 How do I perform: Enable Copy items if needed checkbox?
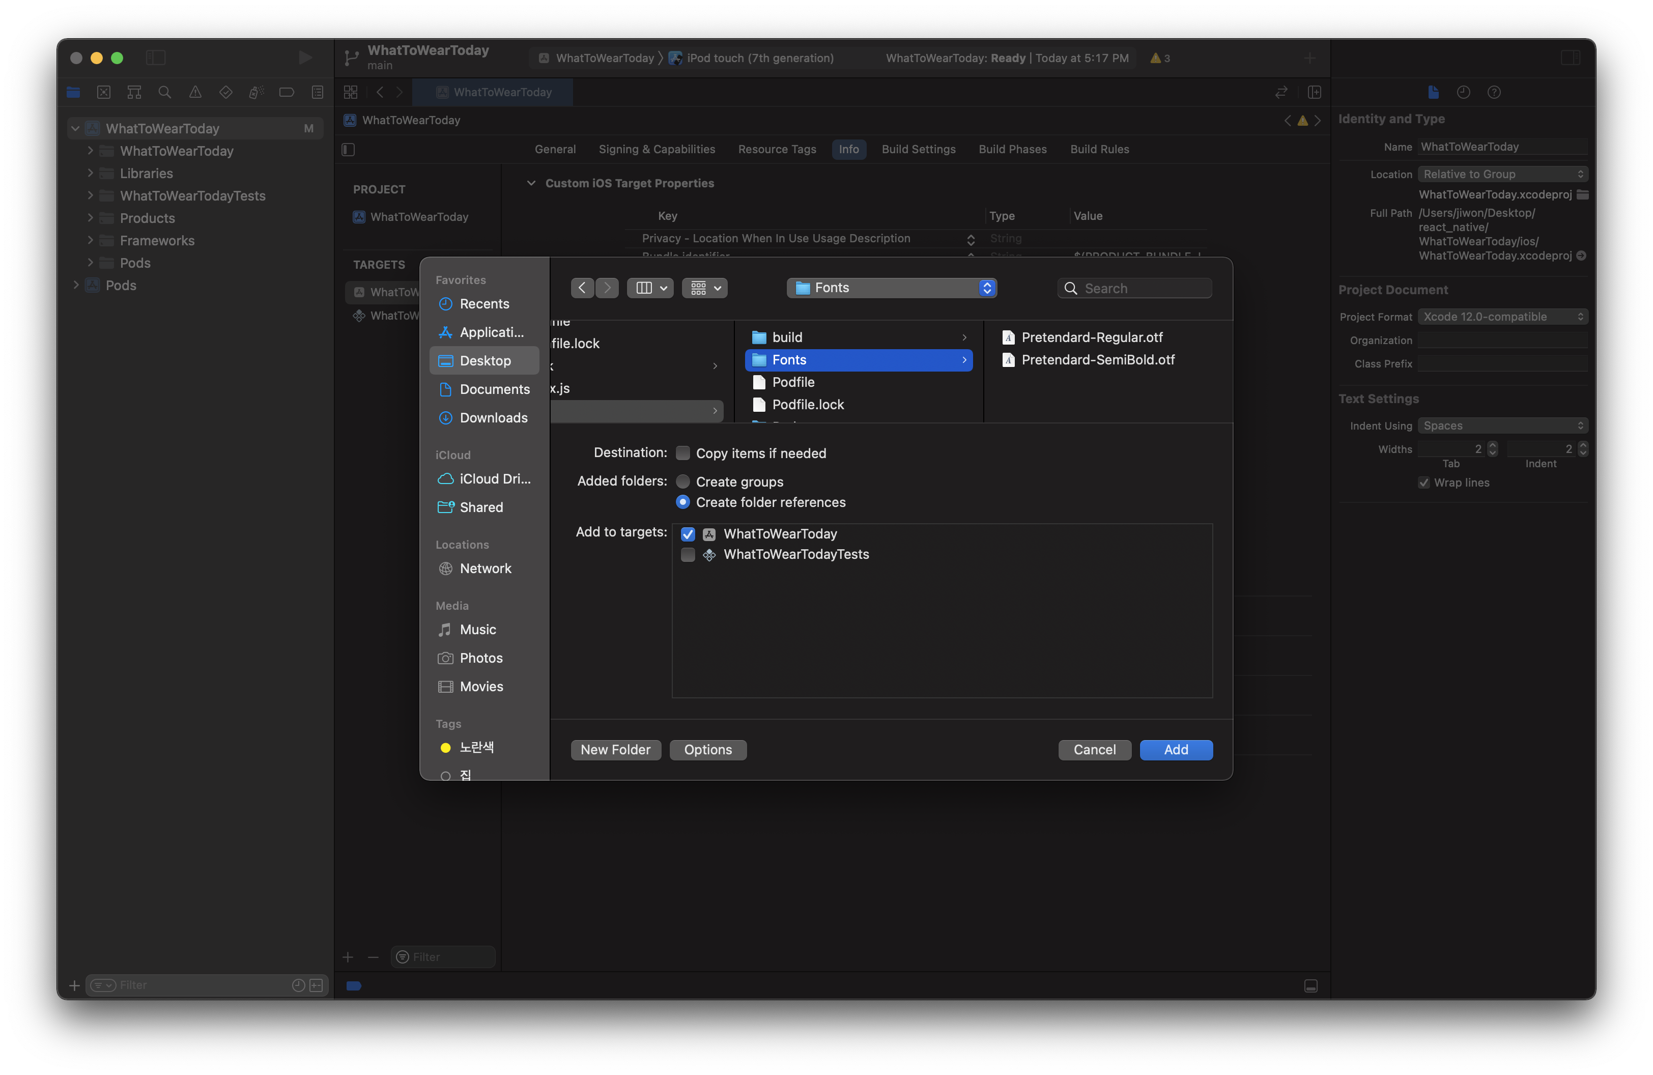pos(683,453)
